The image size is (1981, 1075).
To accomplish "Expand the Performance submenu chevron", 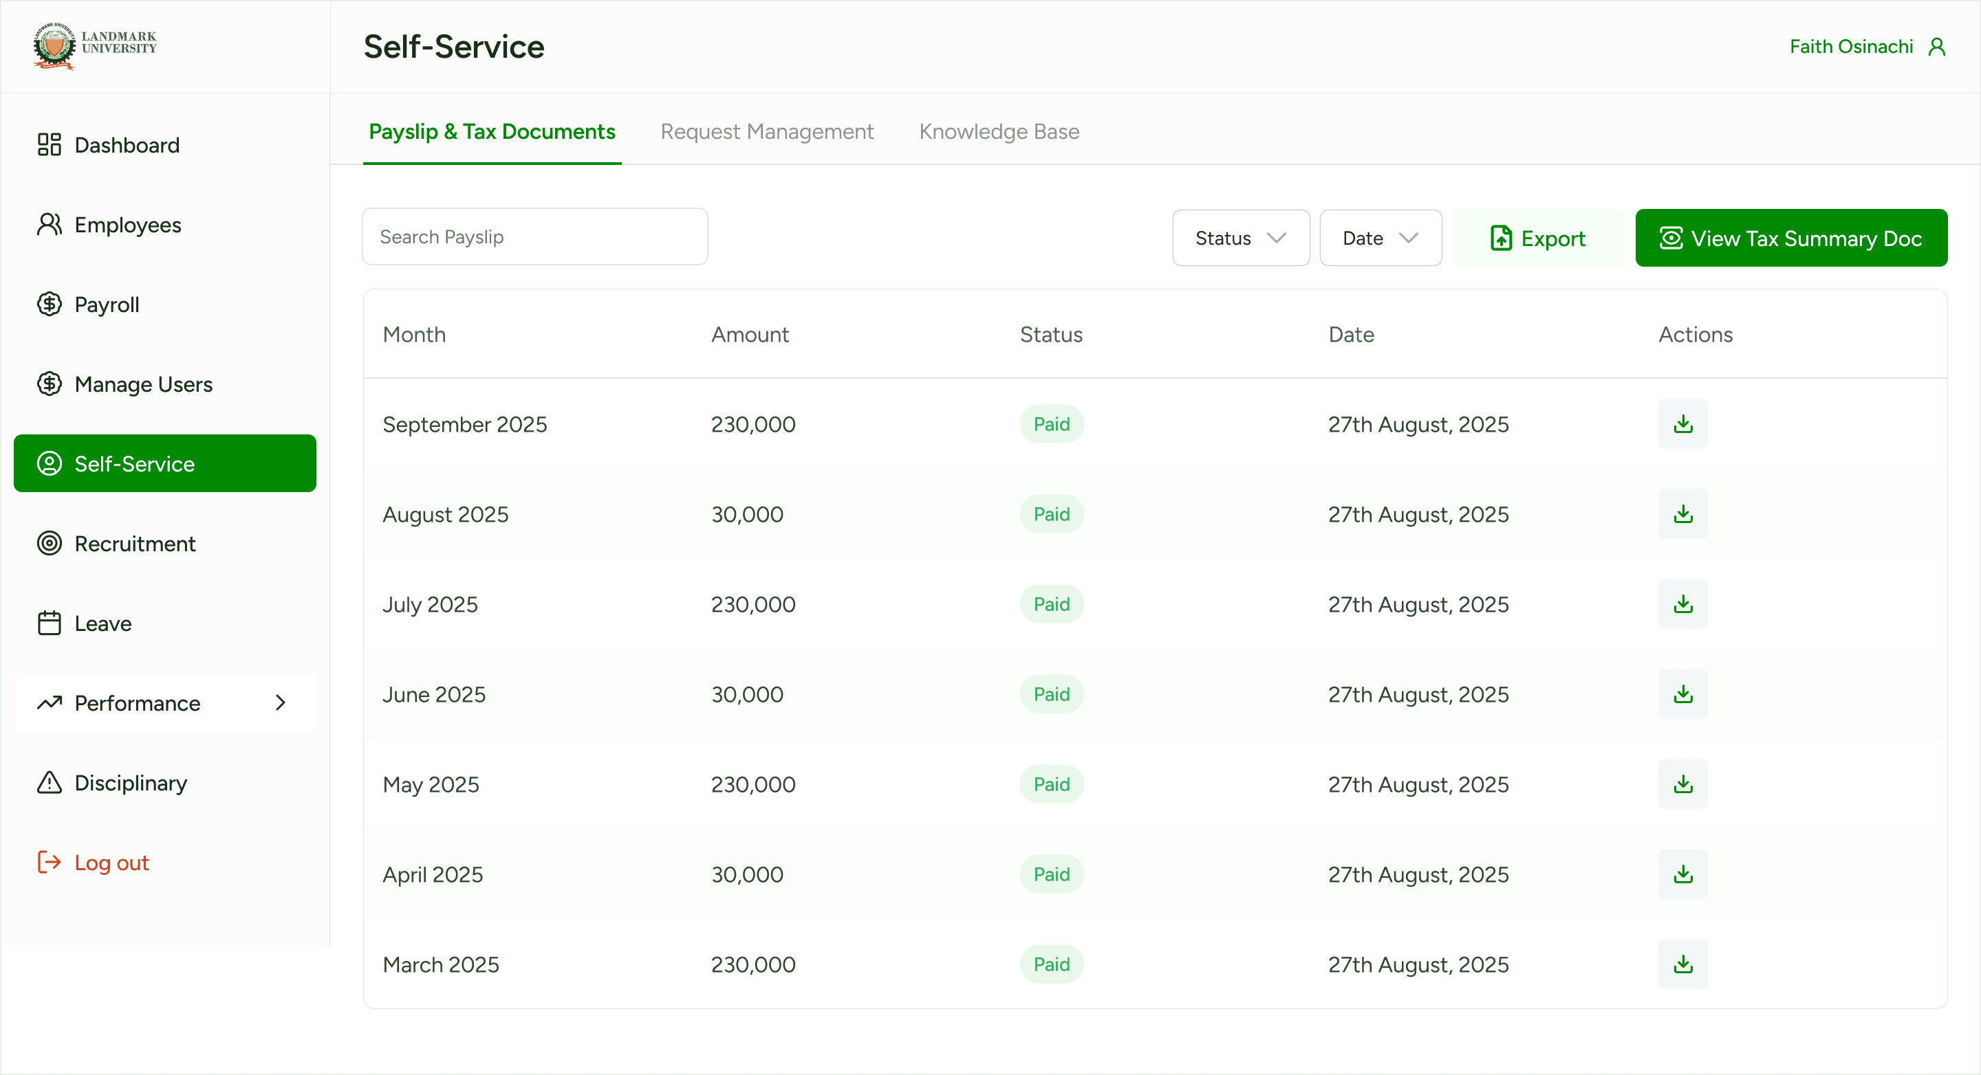I will (281, 703).
